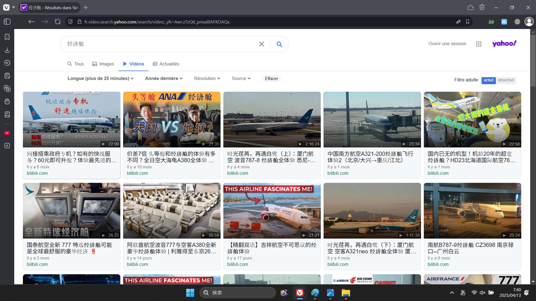Bookmark this page from address bar
This screenshot has height=301, width=536.
tap(468, 22)
